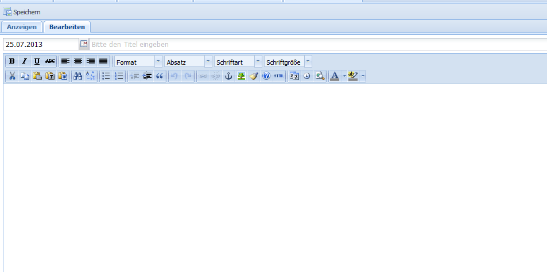The width and height of the screenshot is (547, 272).
Task: Open the Schriftgröße size dropdown
Action: [308, 61]
